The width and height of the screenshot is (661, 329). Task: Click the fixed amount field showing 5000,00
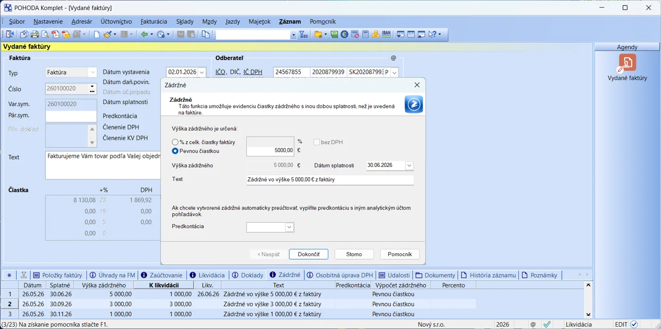[x=270, y=151]
